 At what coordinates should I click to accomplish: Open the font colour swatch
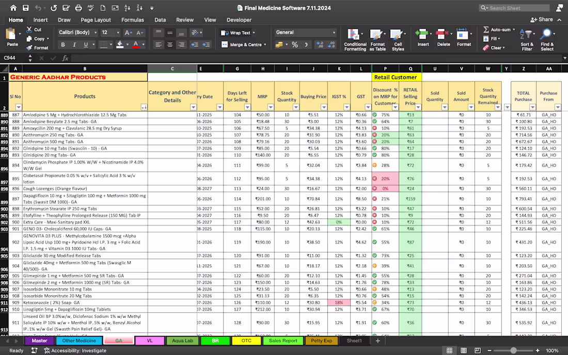coord(136,44)
